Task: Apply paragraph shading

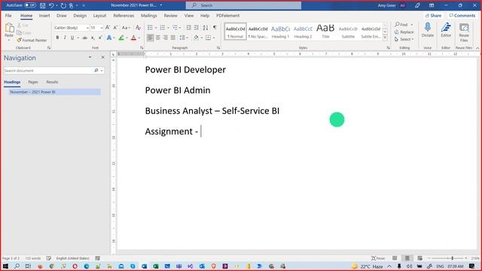Action: pyautogui.click(x=196, y=38)
